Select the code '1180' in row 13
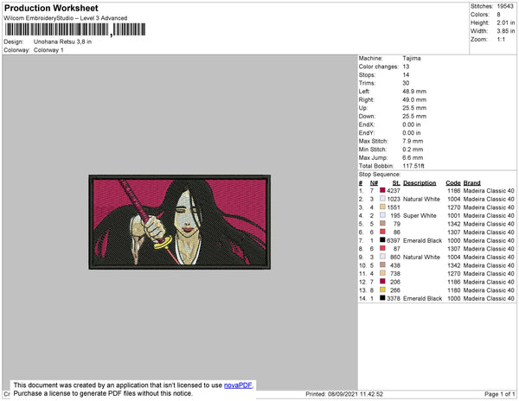This screenshot has height=401, width=519. 454,290
